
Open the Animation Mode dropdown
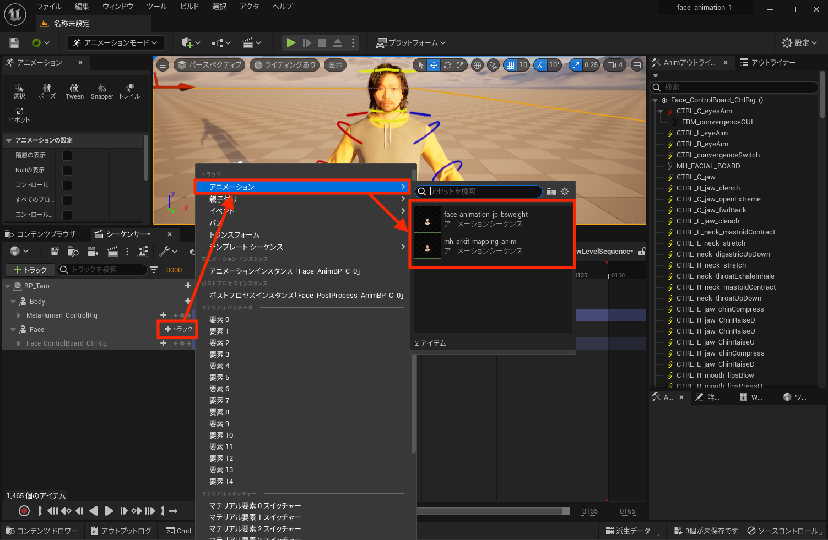coord(115,43)
